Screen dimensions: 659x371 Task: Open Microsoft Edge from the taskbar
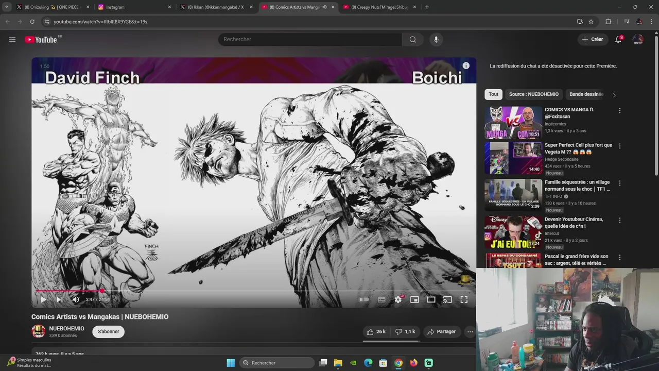pyautogui.click(x=368, y=363)
